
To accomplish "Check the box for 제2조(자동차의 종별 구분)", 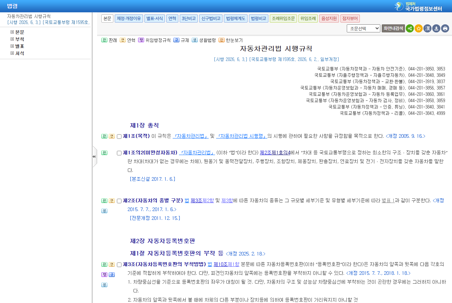I will (119, 201).
